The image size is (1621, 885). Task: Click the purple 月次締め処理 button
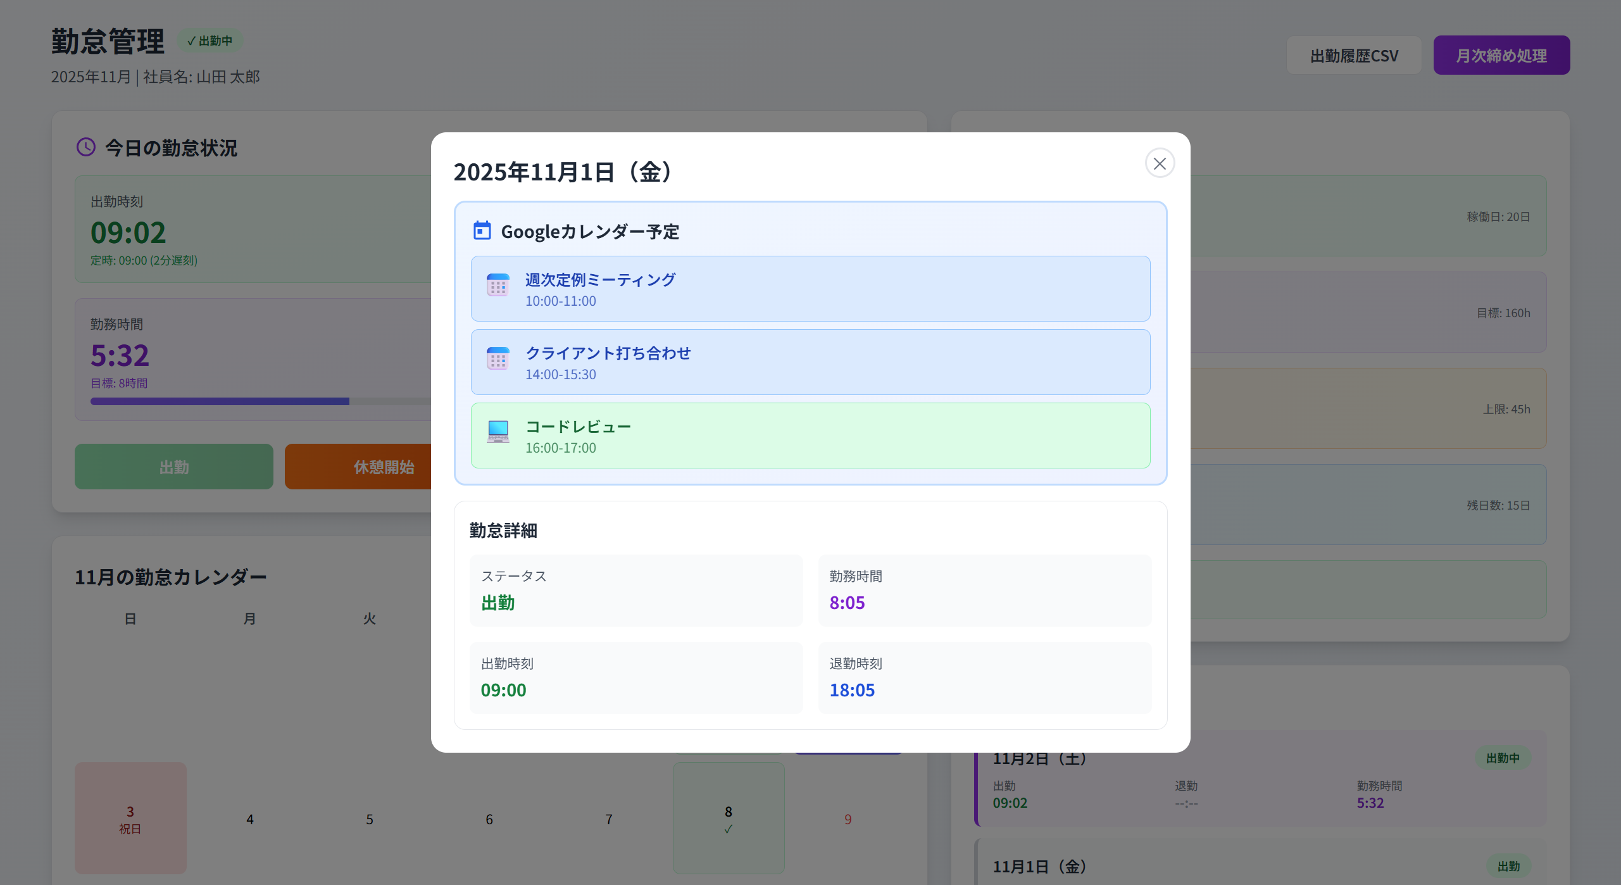(1501, 54)
